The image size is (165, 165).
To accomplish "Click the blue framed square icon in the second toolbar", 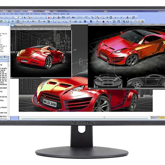I will pyautogui.click(x=18, y=22).
